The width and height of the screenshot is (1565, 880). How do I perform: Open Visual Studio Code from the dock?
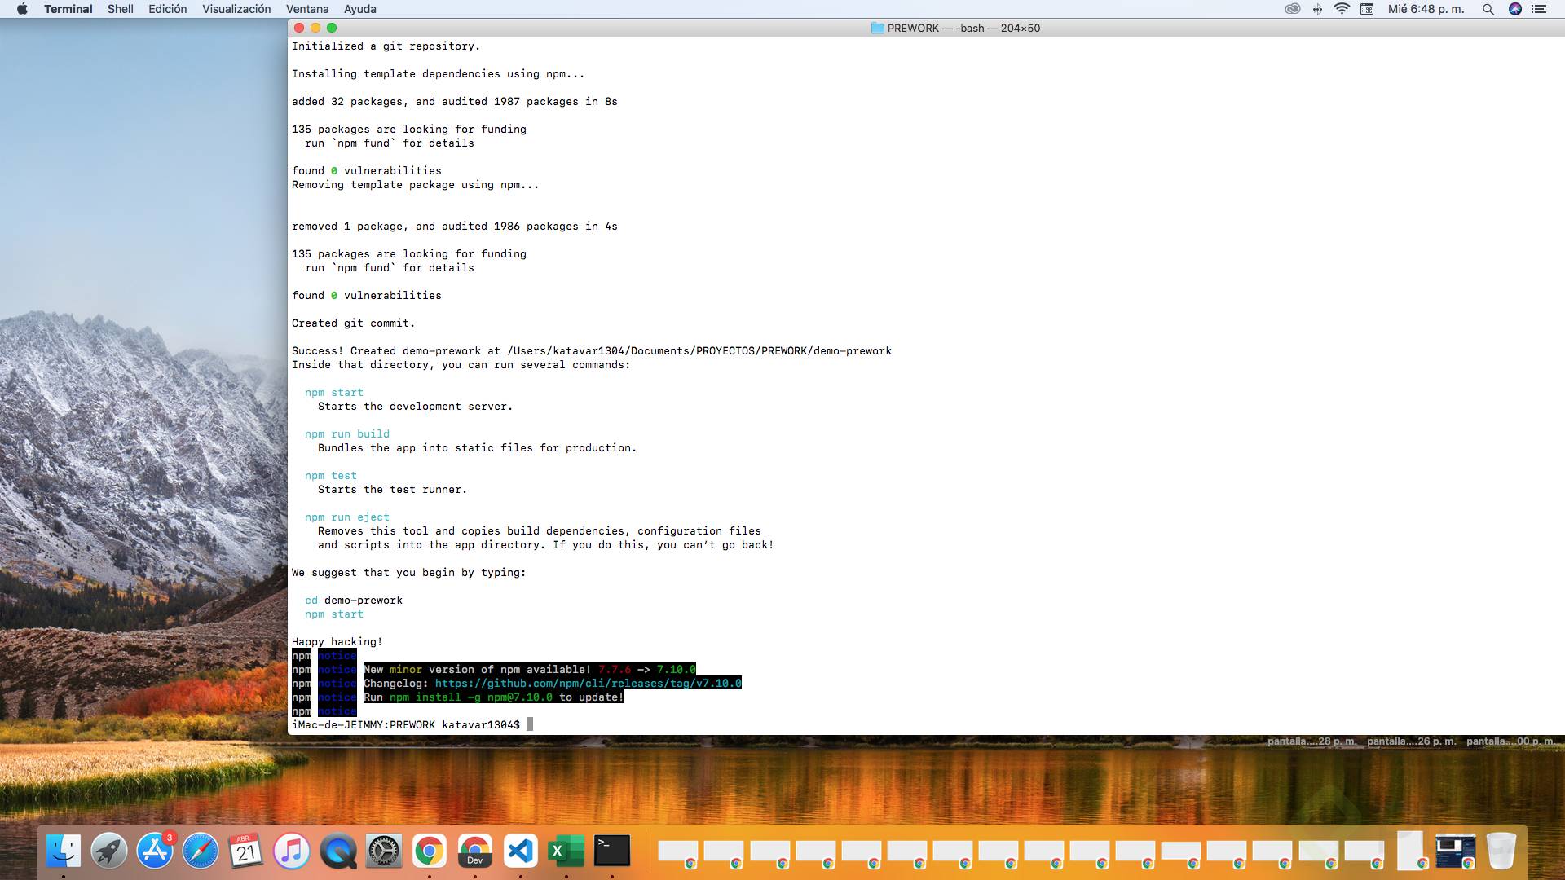tap(520, 851)
